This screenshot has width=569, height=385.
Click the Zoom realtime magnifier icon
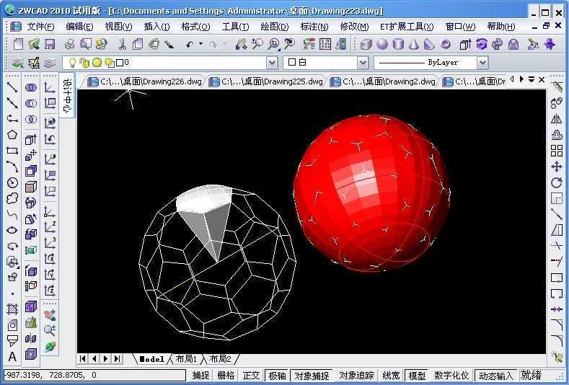(257, 44)
